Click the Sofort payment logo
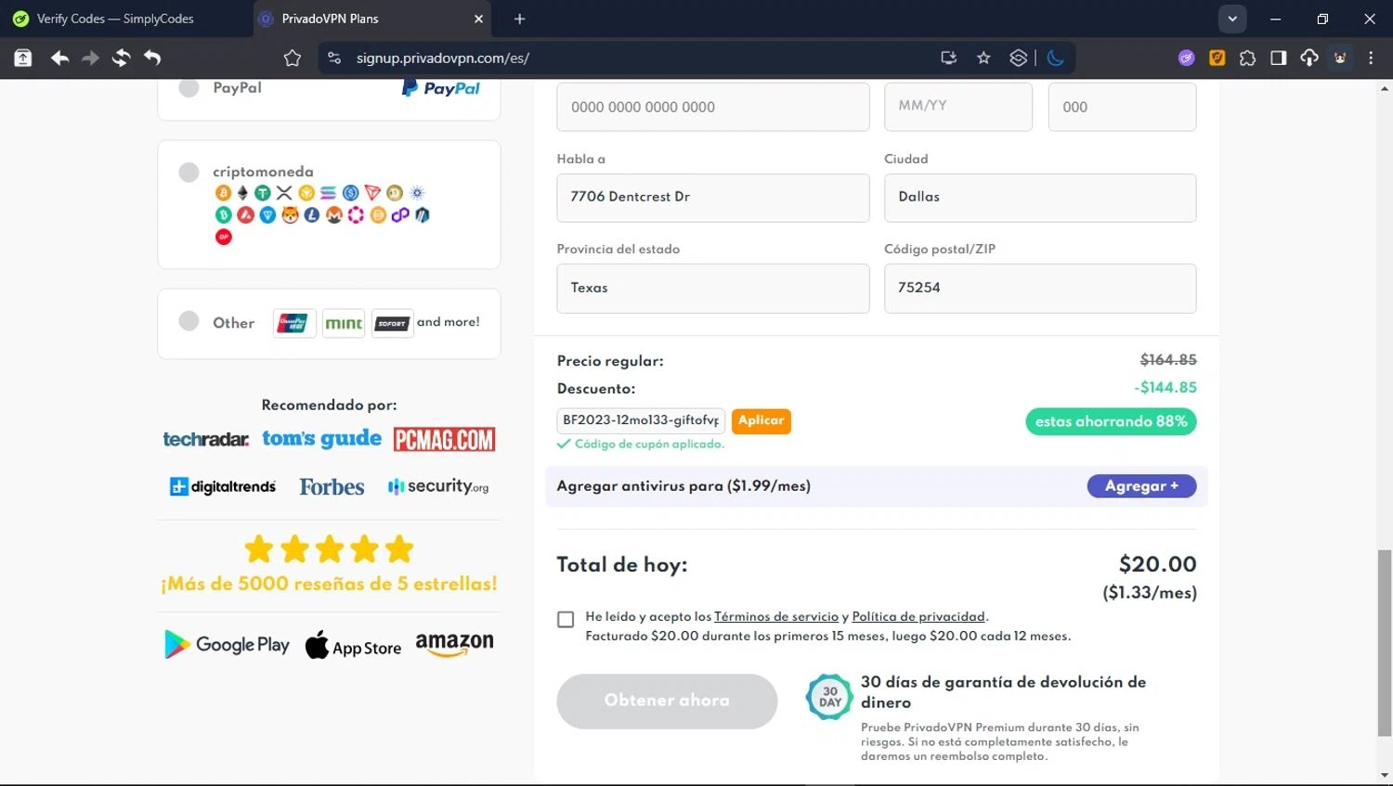 [392, 323]
